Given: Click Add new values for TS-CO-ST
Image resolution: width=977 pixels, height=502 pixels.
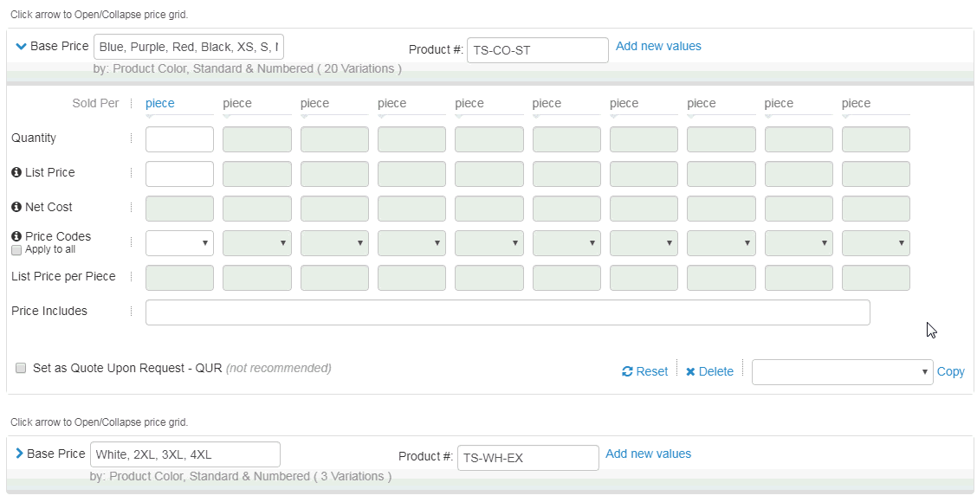Looking at the screenshot, I should (x=658, y=46).
